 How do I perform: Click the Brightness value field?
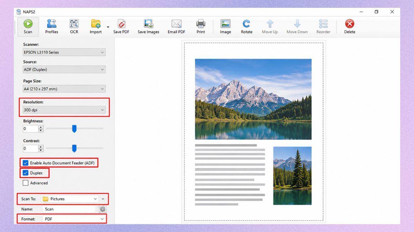point(31,129)
